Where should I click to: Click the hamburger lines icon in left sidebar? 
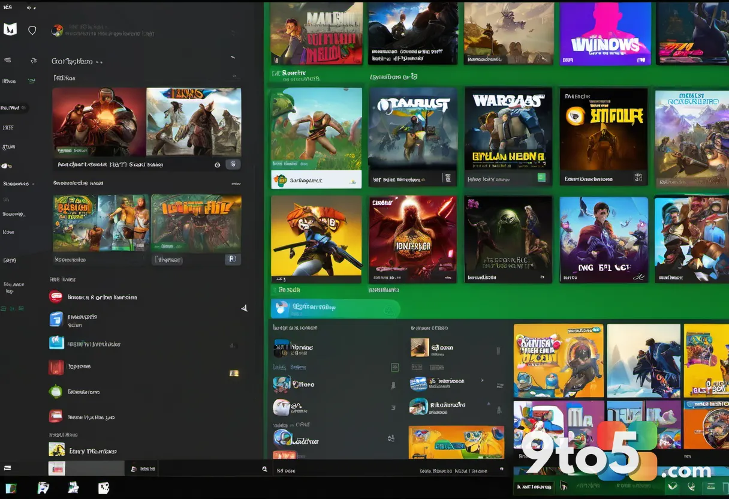(x=8, y=60)
